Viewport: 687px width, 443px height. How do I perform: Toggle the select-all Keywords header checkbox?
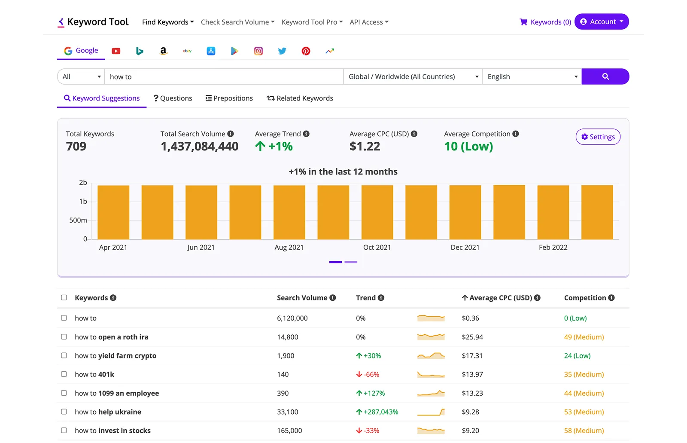pyautogui.click(x=64, y=298)
